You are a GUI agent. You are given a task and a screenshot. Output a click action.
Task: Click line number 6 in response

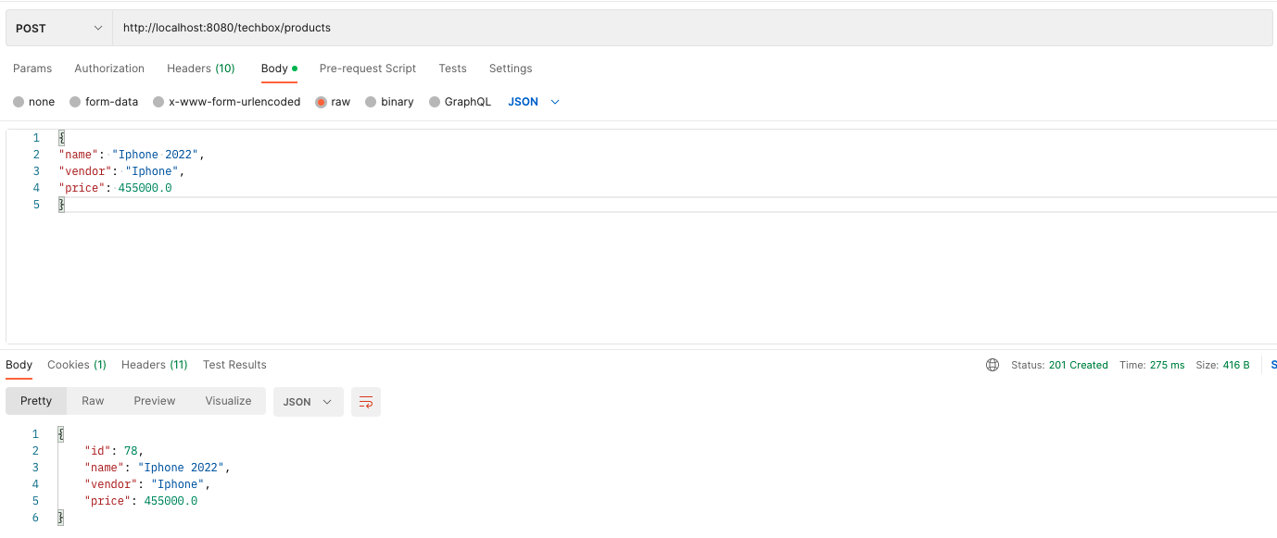[35, 518]
